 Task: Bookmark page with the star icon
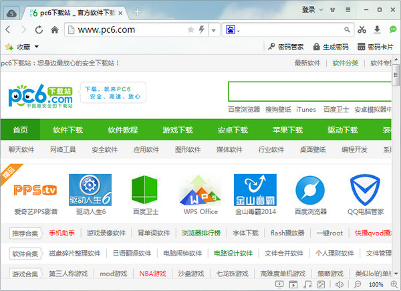[191, 29]
